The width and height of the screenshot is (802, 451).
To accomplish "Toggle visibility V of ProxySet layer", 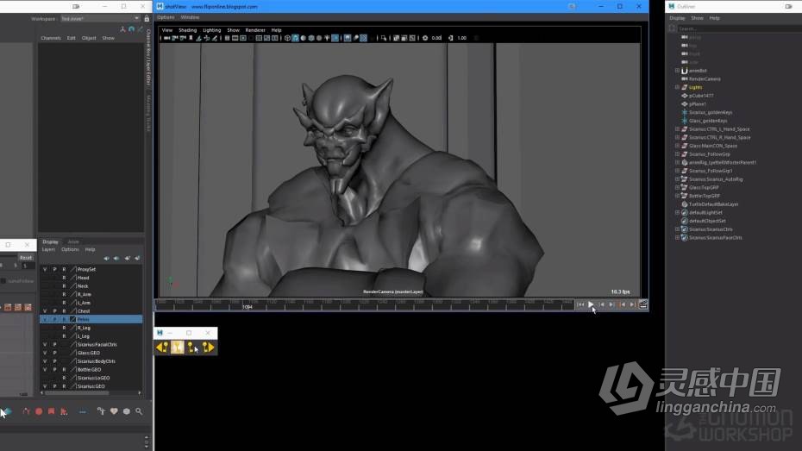I will (45, 269).
